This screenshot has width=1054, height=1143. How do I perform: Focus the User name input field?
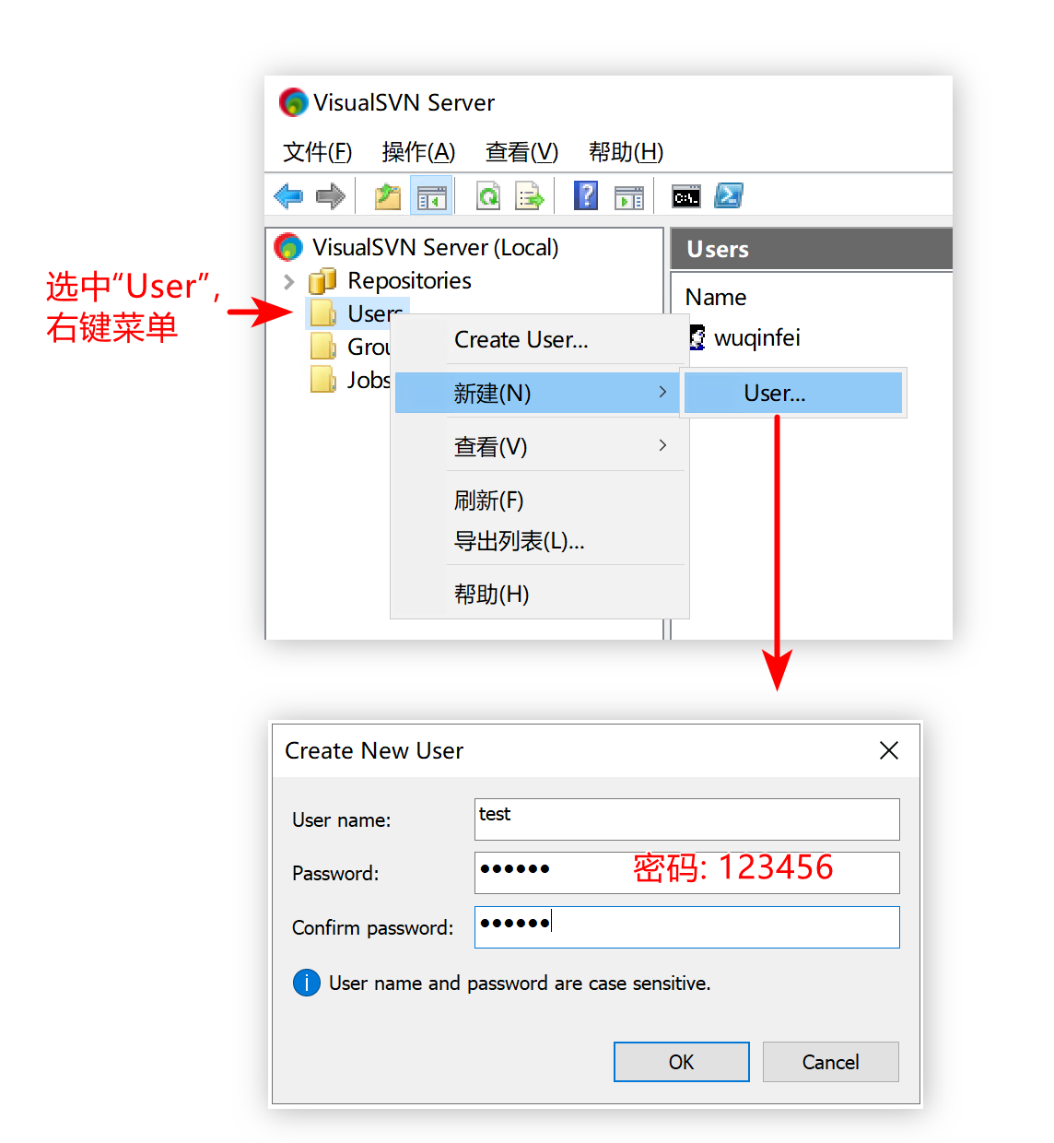click(687, 819)
